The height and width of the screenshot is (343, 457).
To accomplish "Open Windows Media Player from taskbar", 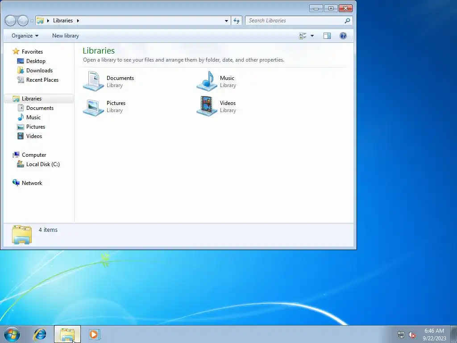I will coord(95,334).
